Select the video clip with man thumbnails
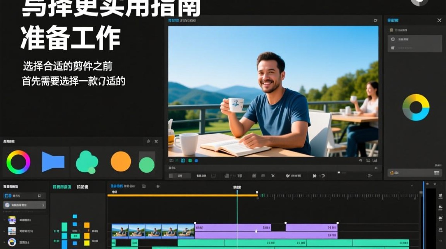This screenshot has height=249, width=446. pyautogui.click(x=153, y=231)
